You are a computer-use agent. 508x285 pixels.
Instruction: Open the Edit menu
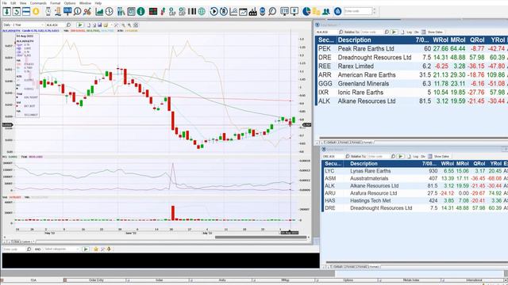click(13, 3)
